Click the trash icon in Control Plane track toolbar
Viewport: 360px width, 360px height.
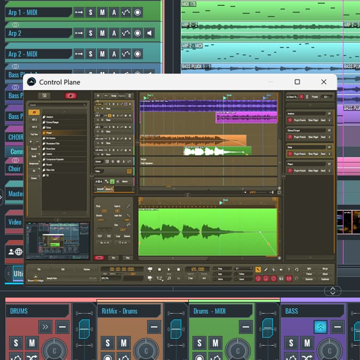coord(130,96)
